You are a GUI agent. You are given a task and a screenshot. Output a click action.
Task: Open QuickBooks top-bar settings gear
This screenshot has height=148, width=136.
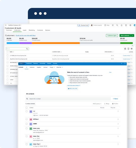130,25
